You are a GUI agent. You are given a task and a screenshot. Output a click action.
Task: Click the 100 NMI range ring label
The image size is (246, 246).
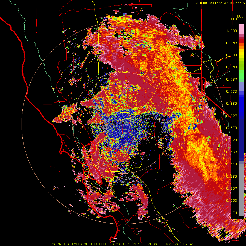(123, 22)
